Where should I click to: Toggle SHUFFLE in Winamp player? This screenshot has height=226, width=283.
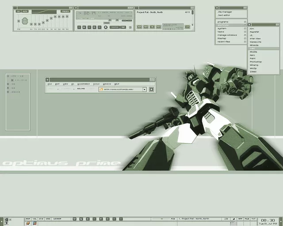pyautogui.click(x=115, y=27)
